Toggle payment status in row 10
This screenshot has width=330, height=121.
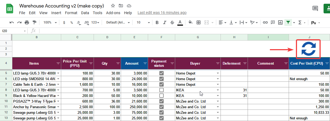tap(162, 101)
